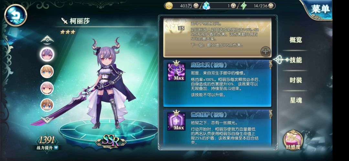This screenshot has height=161, width=349.
Task: Show next characters with down chevron
Action: pyautogui.click(x=47, y=119)
